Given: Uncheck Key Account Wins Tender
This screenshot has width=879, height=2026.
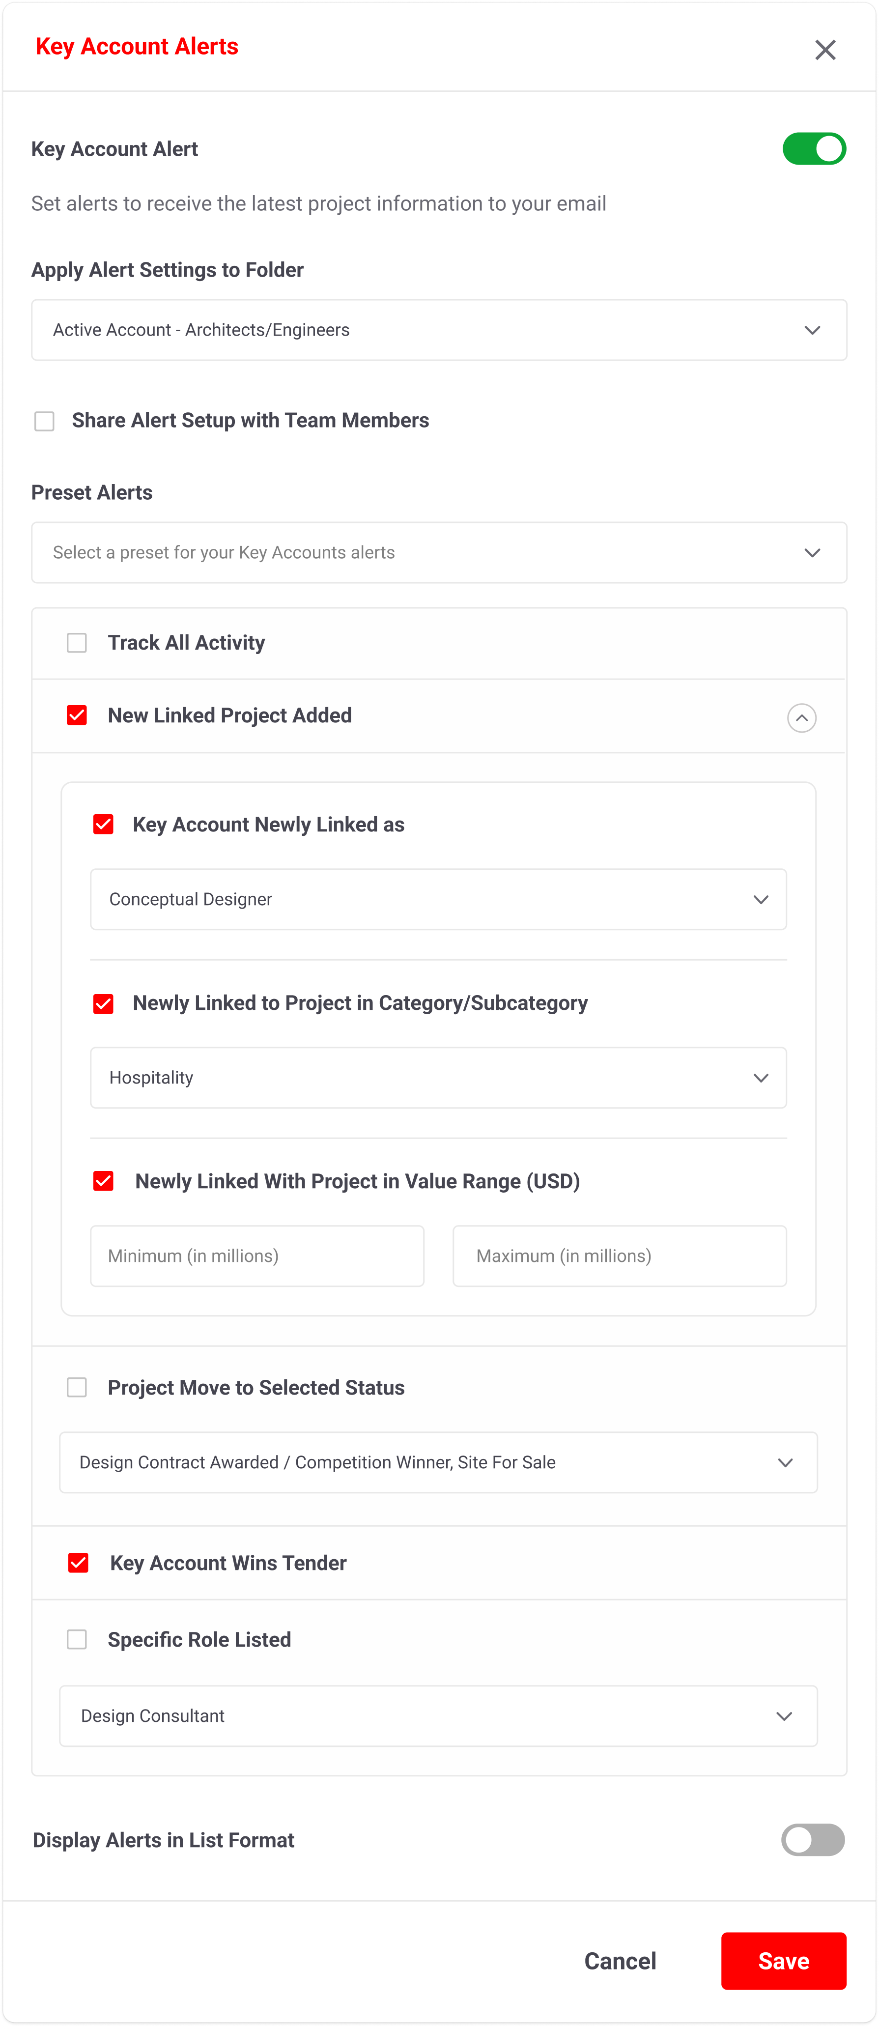Looking at the screenshot, I should [79, 1563].
